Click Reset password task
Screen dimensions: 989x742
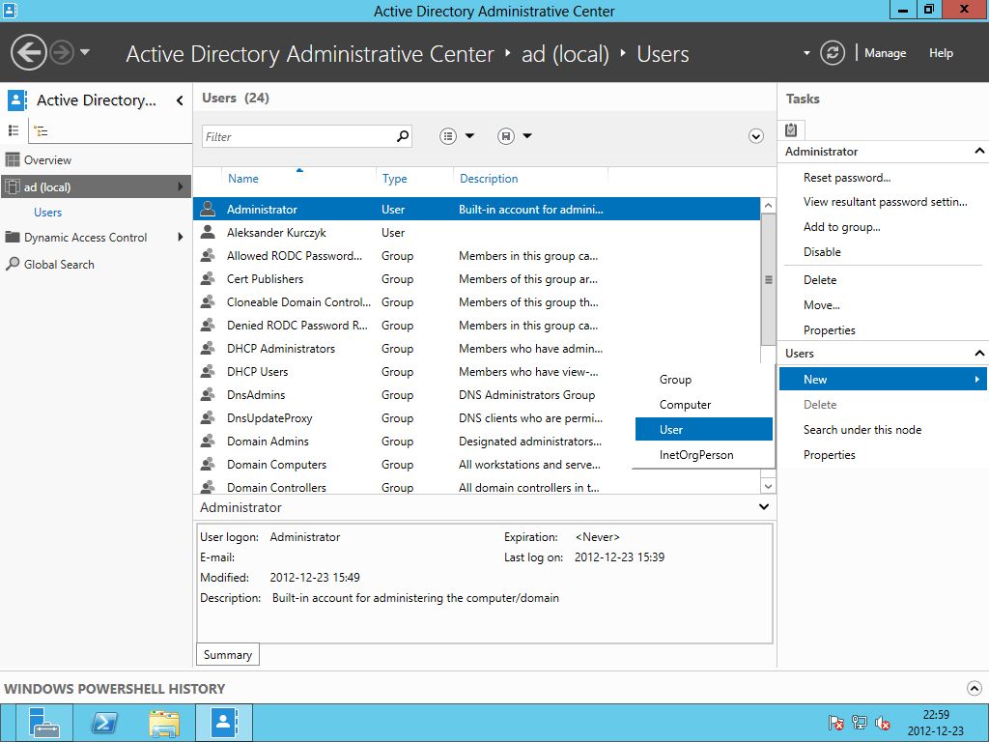[846, 178]
